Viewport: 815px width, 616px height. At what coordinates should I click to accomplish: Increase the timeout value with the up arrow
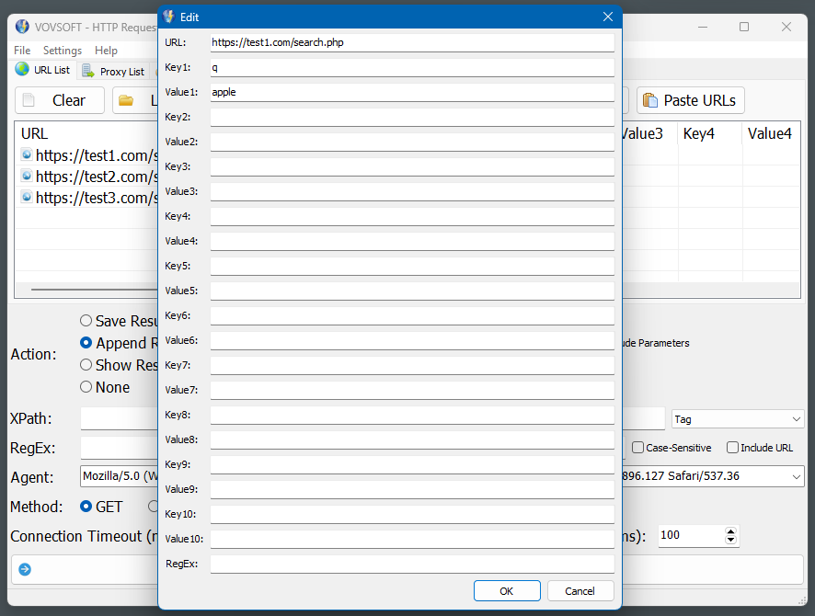coord(730,531)
